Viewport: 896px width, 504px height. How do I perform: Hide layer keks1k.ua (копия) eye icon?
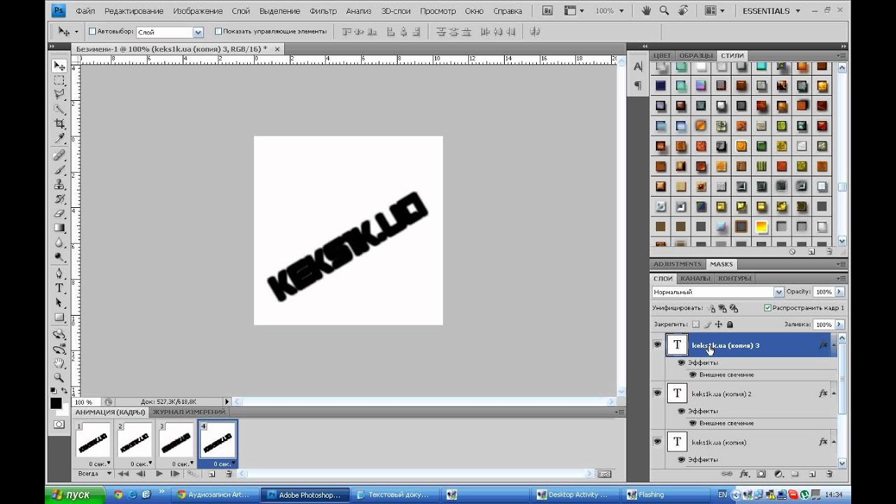point(657,442)
